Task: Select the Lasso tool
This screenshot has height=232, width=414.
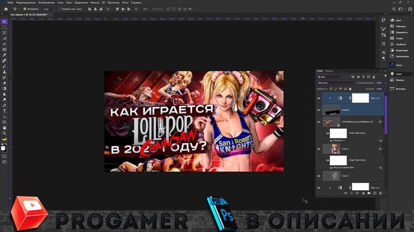Action: [5, 33]
